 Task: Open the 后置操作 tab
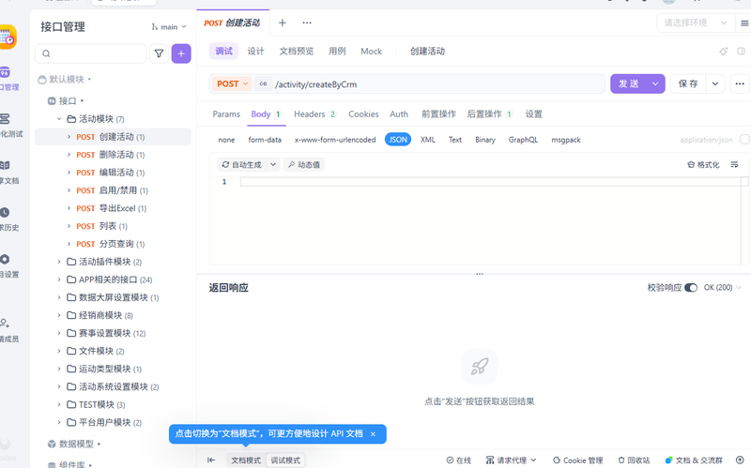coord(489,113)
